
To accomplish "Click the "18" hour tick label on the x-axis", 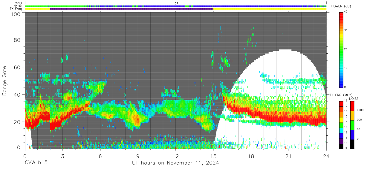I will pos(251,156).
